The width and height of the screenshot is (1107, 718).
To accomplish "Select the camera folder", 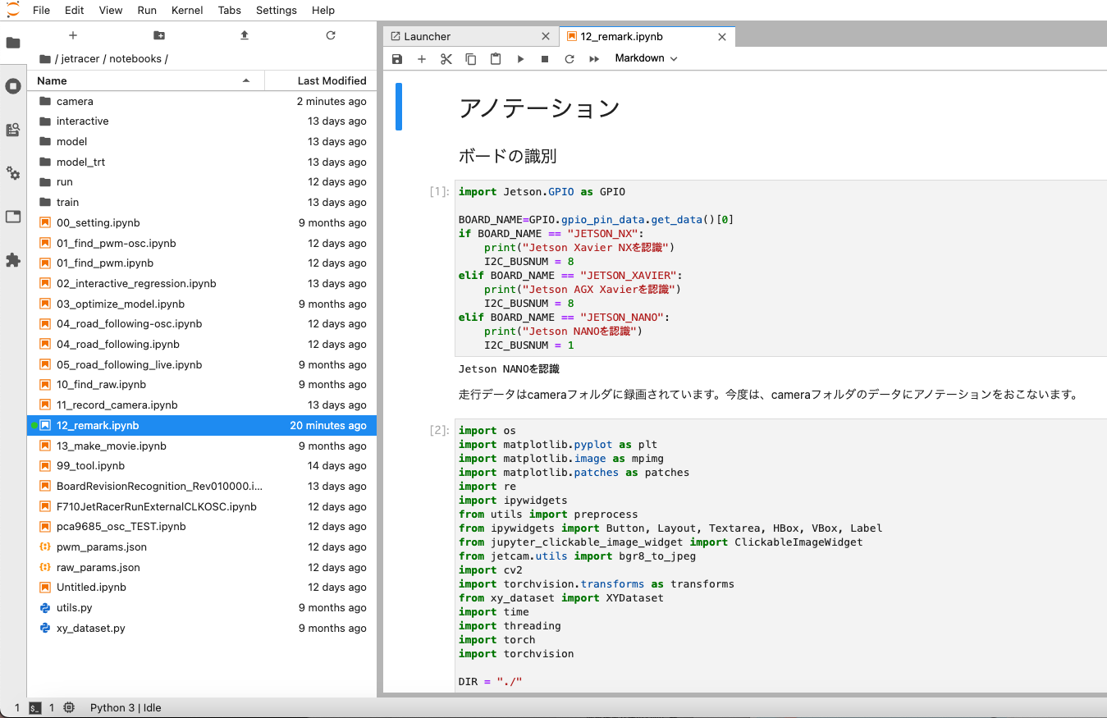I will pyautogui.click(x=202, y=101).
